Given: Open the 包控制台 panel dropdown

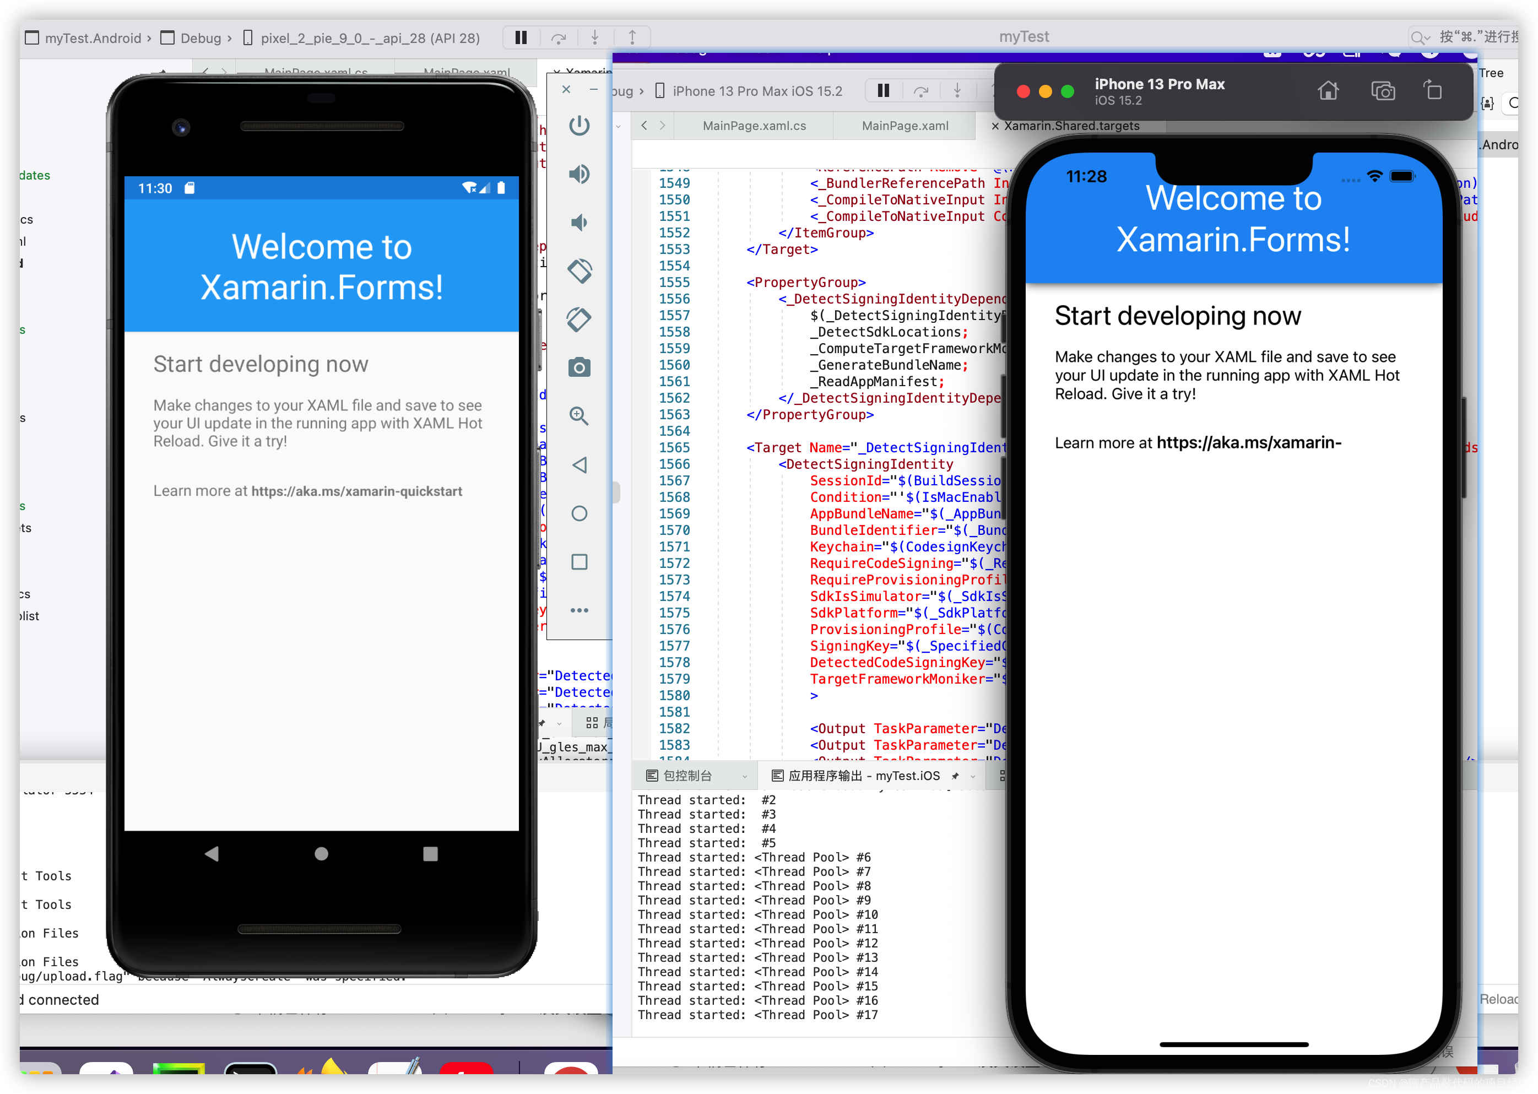Looking at the screenshot, I should point(744,776).
